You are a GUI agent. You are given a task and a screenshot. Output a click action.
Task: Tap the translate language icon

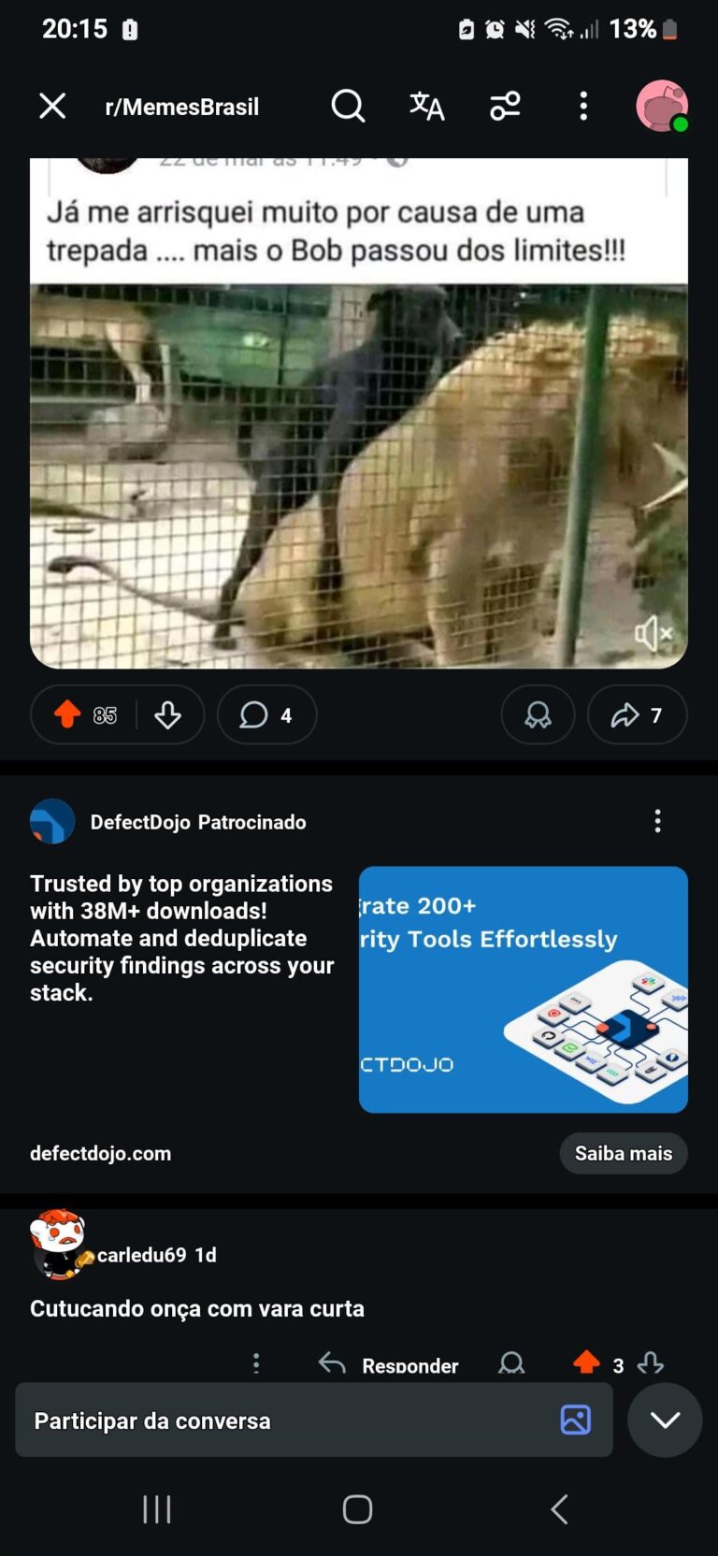pyautogui.click(x=426, y=106)
